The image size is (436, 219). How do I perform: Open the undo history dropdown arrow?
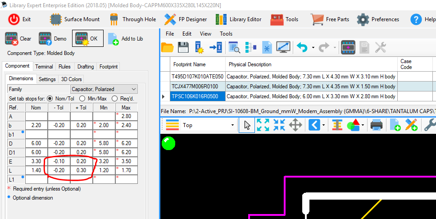tap(312, 47)
